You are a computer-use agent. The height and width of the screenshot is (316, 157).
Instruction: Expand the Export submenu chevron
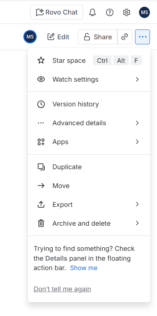[137, 205]
